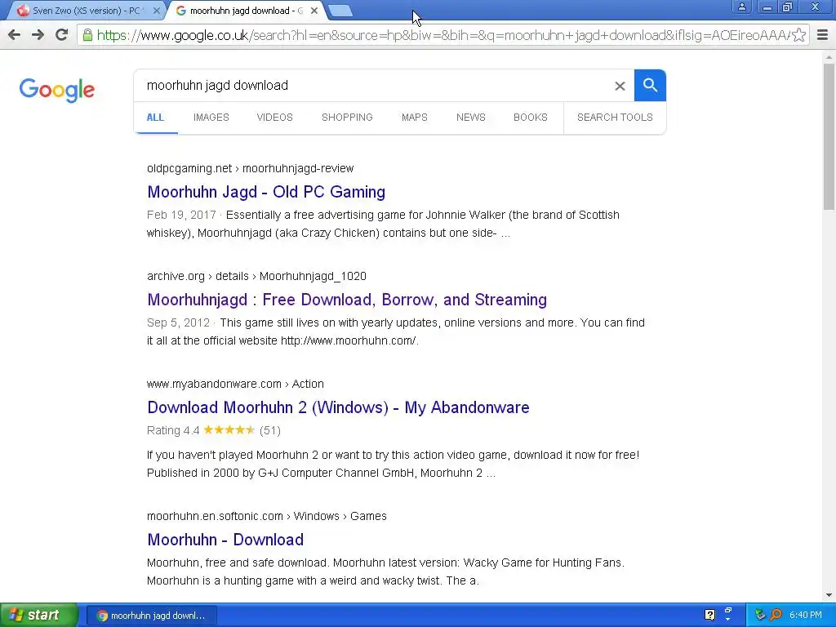Image resolution: width=836 pixels, height=627 pixels.
Task: Click the green padlock security icon
Action: 87,36
